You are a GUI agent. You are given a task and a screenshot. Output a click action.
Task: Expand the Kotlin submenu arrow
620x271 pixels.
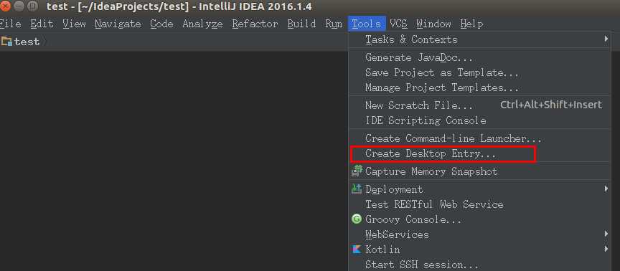pos(606,249)
